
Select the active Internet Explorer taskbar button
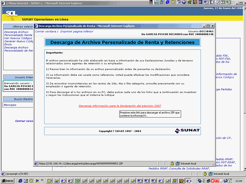click(188, 181)
